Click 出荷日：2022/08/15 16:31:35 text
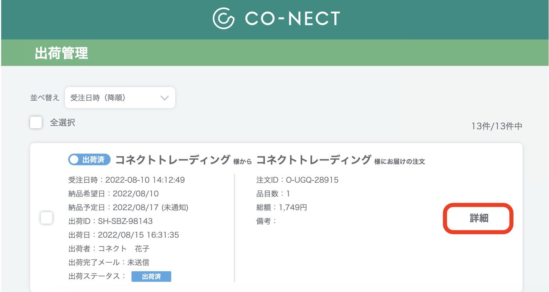Viewport: 549px width, 292px height. (124, 235)
